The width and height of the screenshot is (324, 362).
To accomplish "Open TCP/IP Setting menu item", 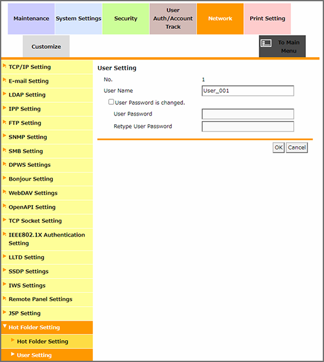I will pyautogui.click(x=47, y=67).
